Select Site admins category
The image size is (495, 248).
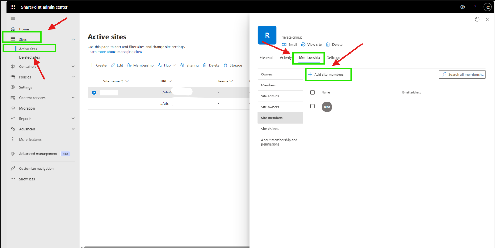pyautogui.click(x=280, y=96)
